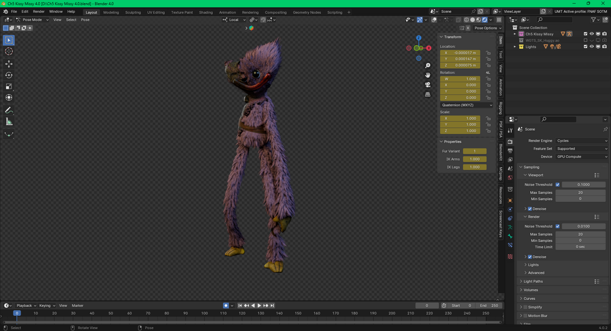Viewport: 611px width, 331px height.
Task: Open the View Layer properties tab icon
Action: 509,160
